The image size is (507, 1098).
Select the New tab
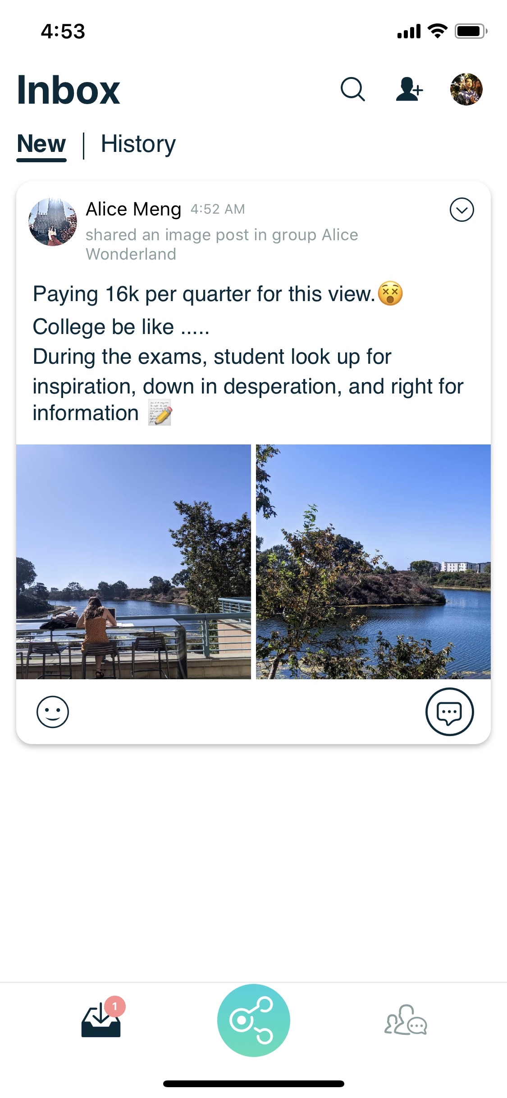pos(41,144)
